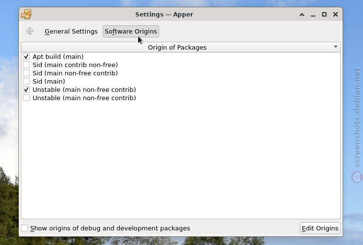Viewport: 363px width, 245px height.
Task: Minimize the Apper settings window
Action: pos(313,15)
